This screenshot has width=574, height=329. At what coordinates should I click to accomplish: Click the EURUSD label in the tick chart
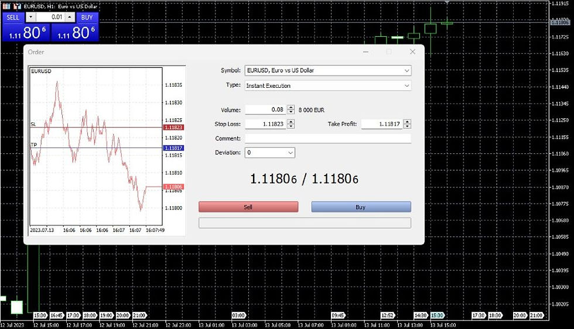[x=41, y=71]
